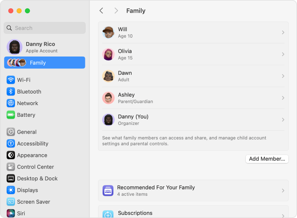Go back using the back arrow
Screen dimensions: 297x218
pyautogui.click(x=101, y=11)
